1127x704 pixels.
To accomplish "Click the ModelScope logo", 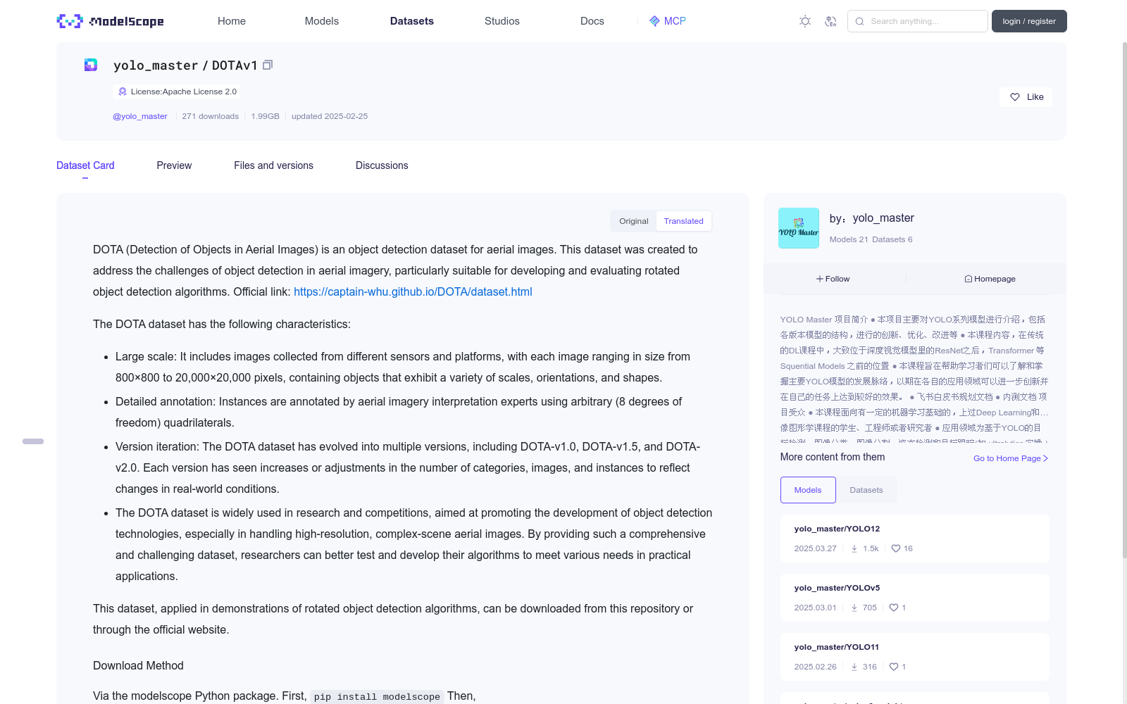I will coord(110,21).
